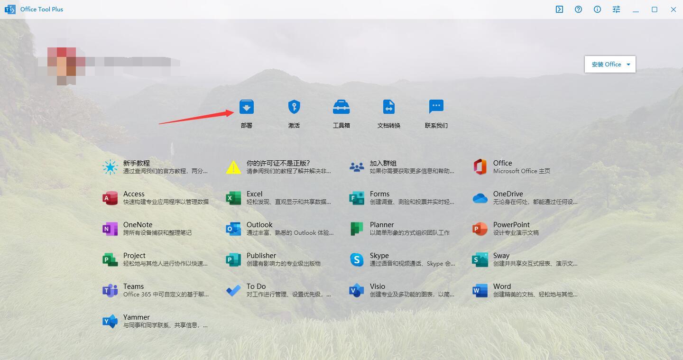The width and height of the screenshot is (683, 360).
Task: Launch OneNote via its purple icon
Action: pyautogui.click(x=110, y=229)
